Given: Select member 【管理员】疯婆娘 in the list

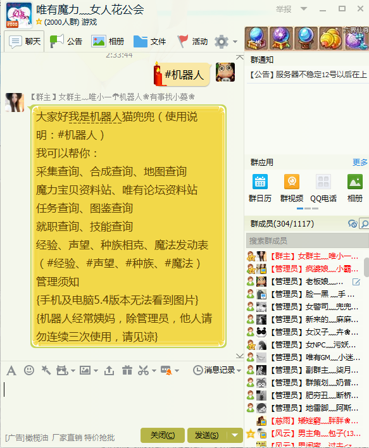Looking at the screenshot, I should tap(303, 269).
